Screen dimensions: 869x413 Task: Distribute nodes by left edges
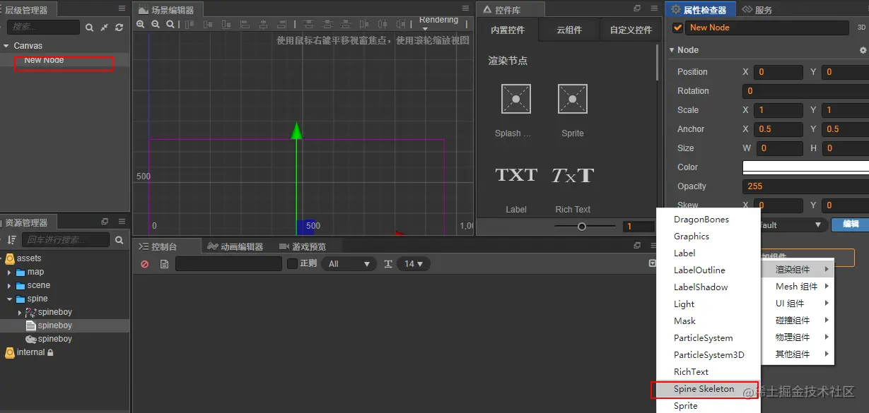(364, 24)
